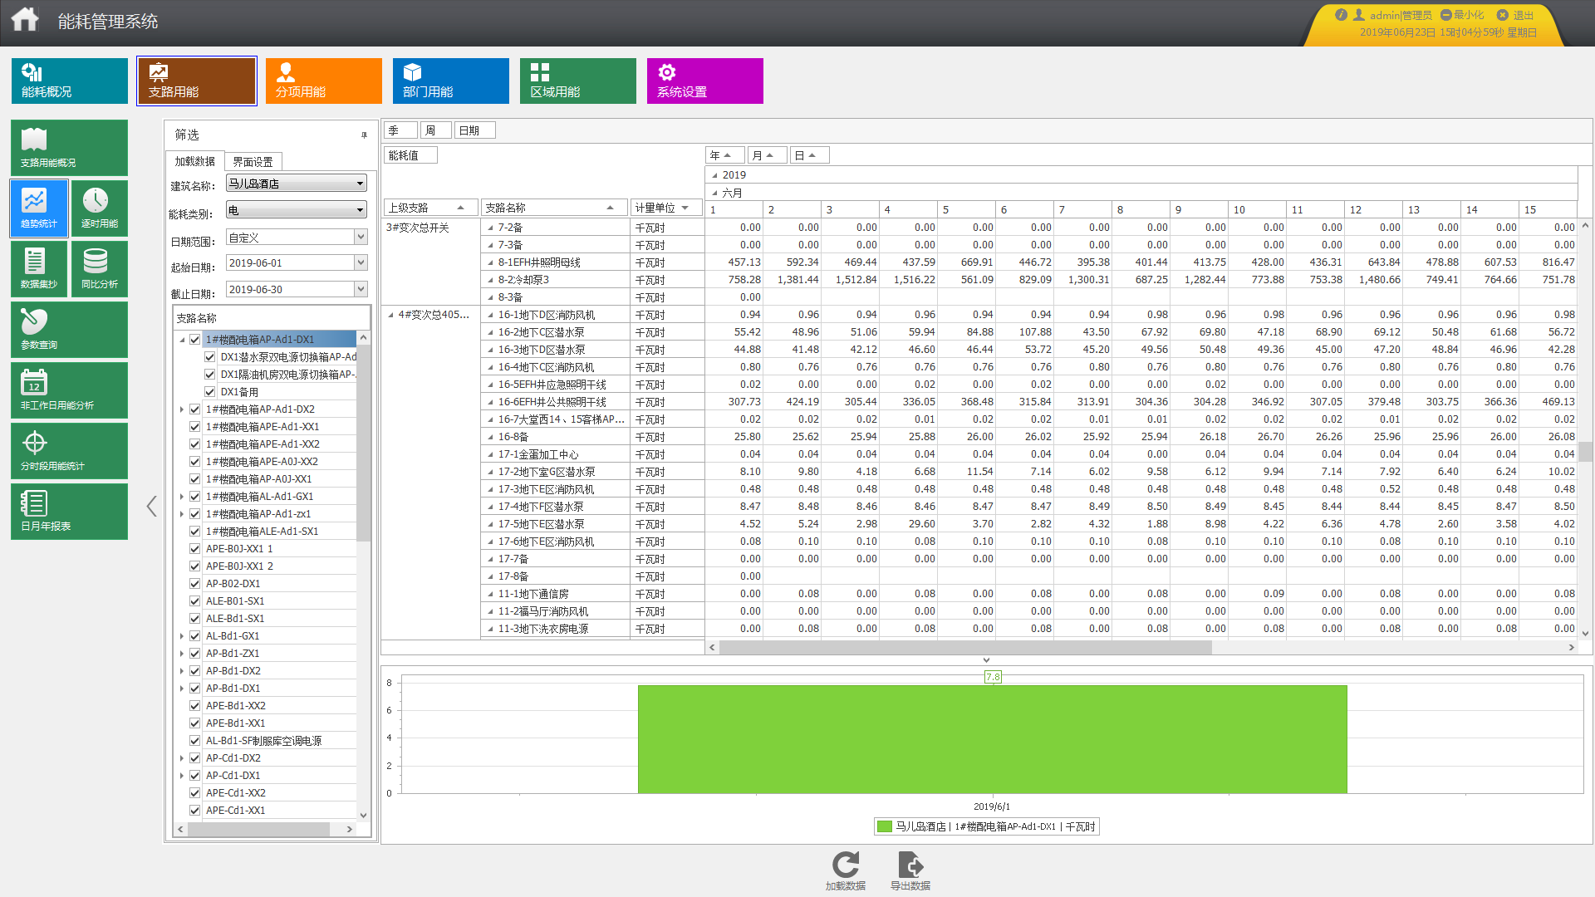This screenshot has width=1595, height=897.
Task: Click 退出 logout link
Action: [x=1522, y=15]
